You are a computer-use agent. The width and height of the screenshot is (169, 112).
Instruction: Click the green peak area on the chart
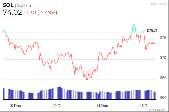134,29
